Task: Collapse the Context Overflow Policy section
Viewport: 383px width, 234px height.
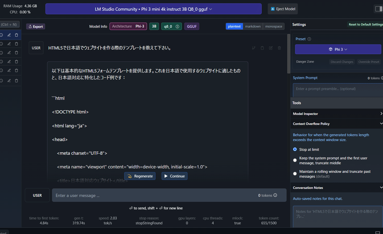Action: click(x=337, y=124)
